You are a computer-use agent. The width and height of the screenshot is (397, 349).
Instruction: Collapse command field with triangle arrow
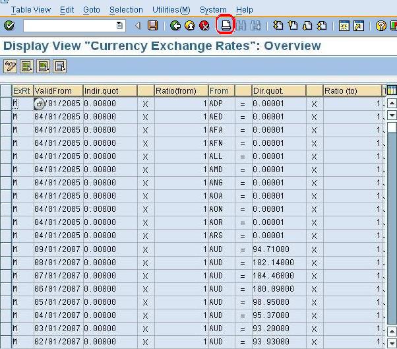(138, 26)
